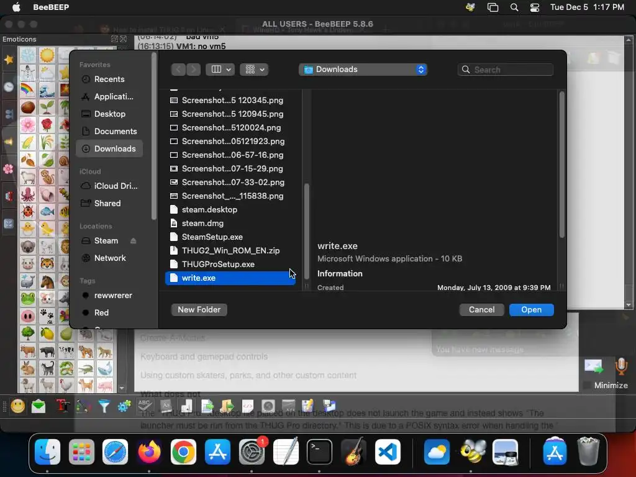This screenshot has width=636, height=477.
Task: Select iCloud Drive in the sidebar
Action: click(x=109, y=186)
